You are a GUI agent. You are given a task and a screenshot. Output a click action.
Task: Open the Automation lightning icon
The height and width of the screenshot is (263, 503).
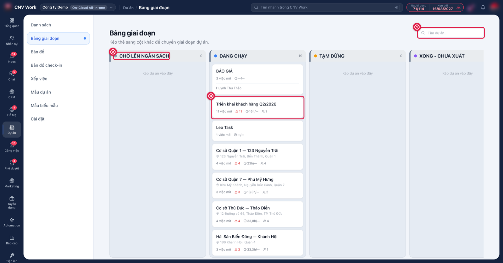coord(12,222)
